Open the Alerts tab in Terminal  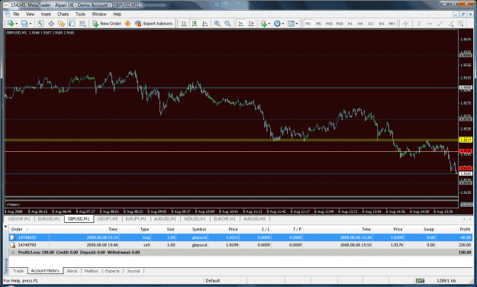72,271
